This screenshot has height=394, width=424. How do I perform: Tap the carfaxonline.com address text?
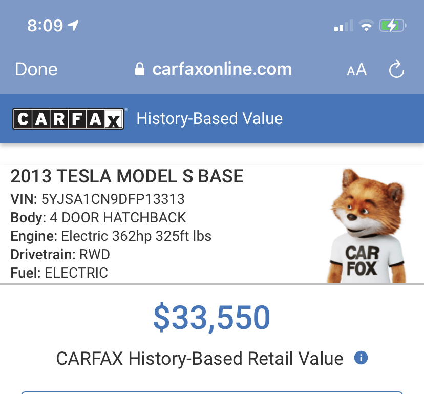pos(222,70)
